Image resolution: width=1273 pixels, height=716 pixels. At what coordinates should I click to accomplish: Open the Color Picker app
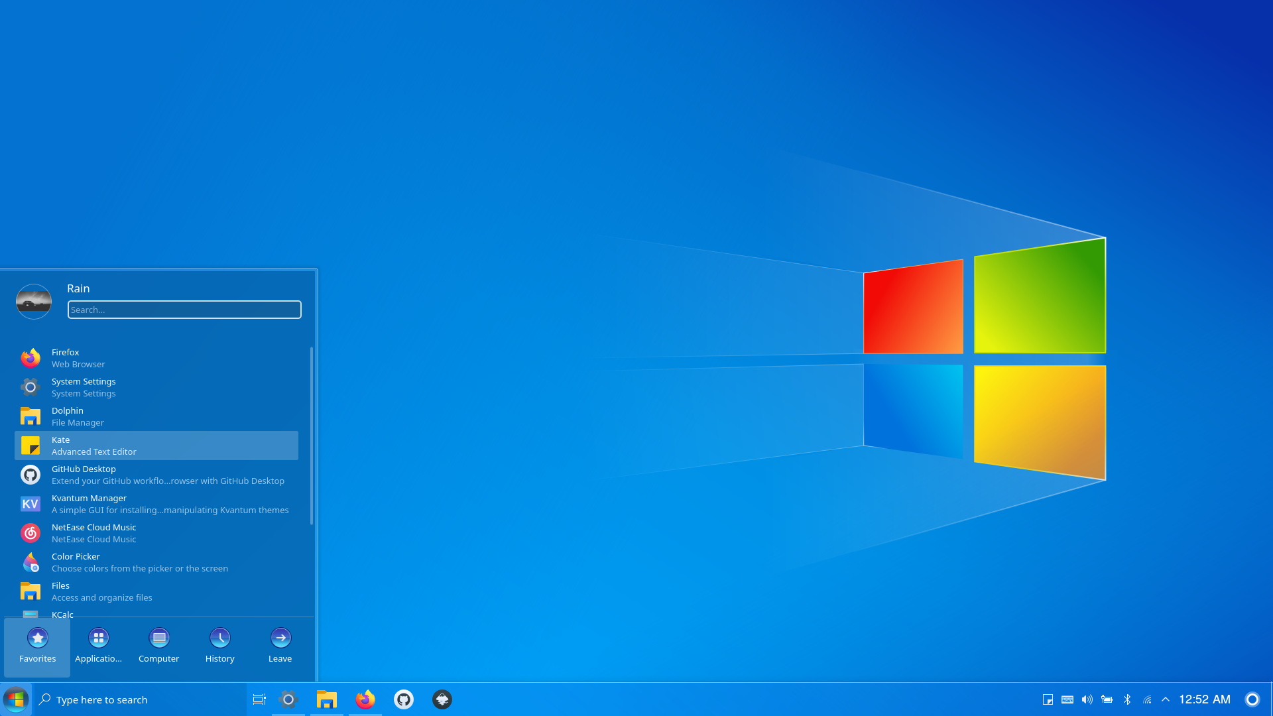click(156, 562)
